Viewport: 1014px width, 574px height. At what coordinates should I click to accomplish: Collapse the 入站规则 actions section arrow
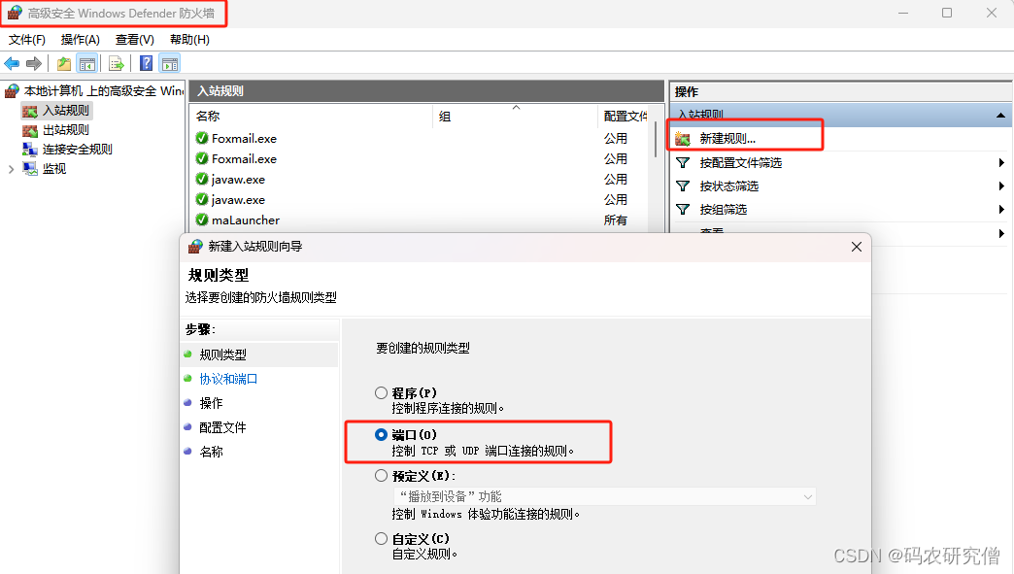point(1000,116)
